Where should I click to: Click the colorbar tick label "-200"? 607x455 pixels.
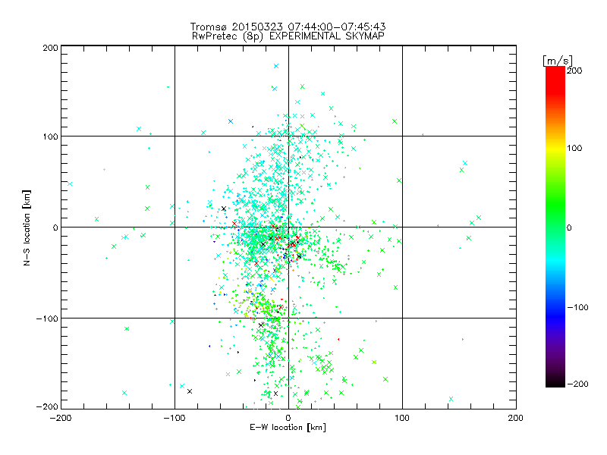tap(577, 384)
